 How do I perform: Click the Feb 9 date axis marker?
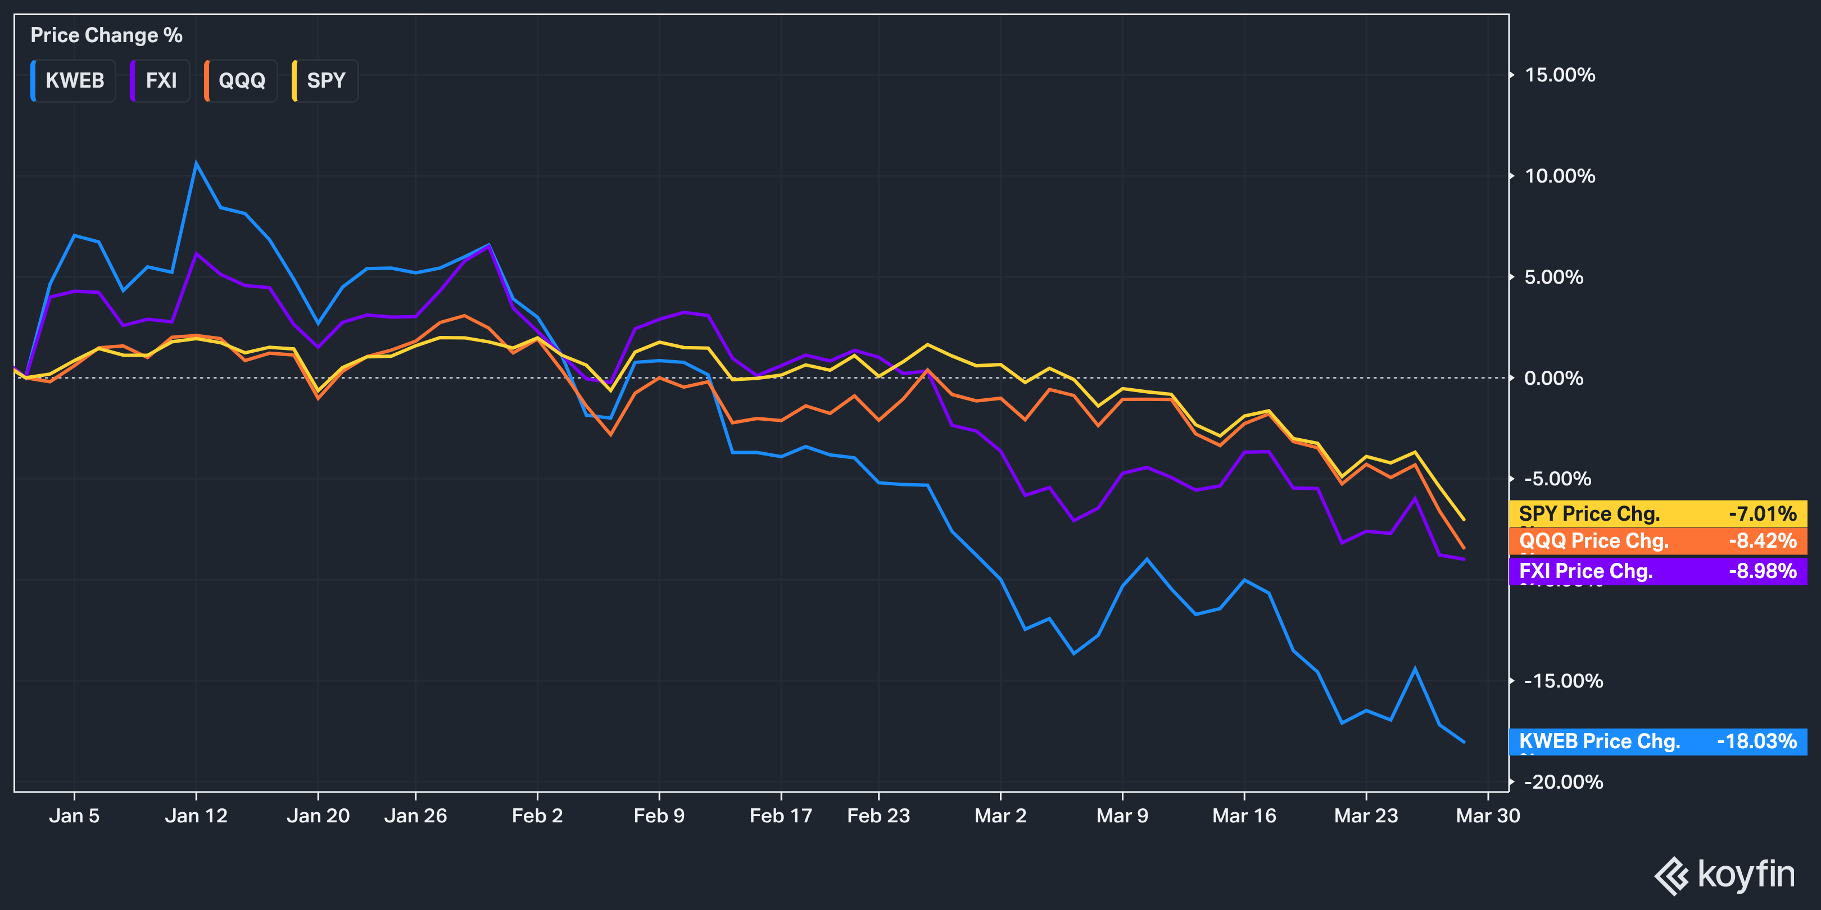pyautogui.click(x=659, y=815)
